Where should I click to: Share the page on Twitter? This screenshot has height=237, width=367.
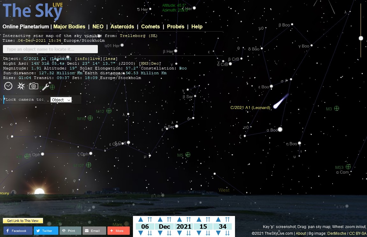[46, 231]
